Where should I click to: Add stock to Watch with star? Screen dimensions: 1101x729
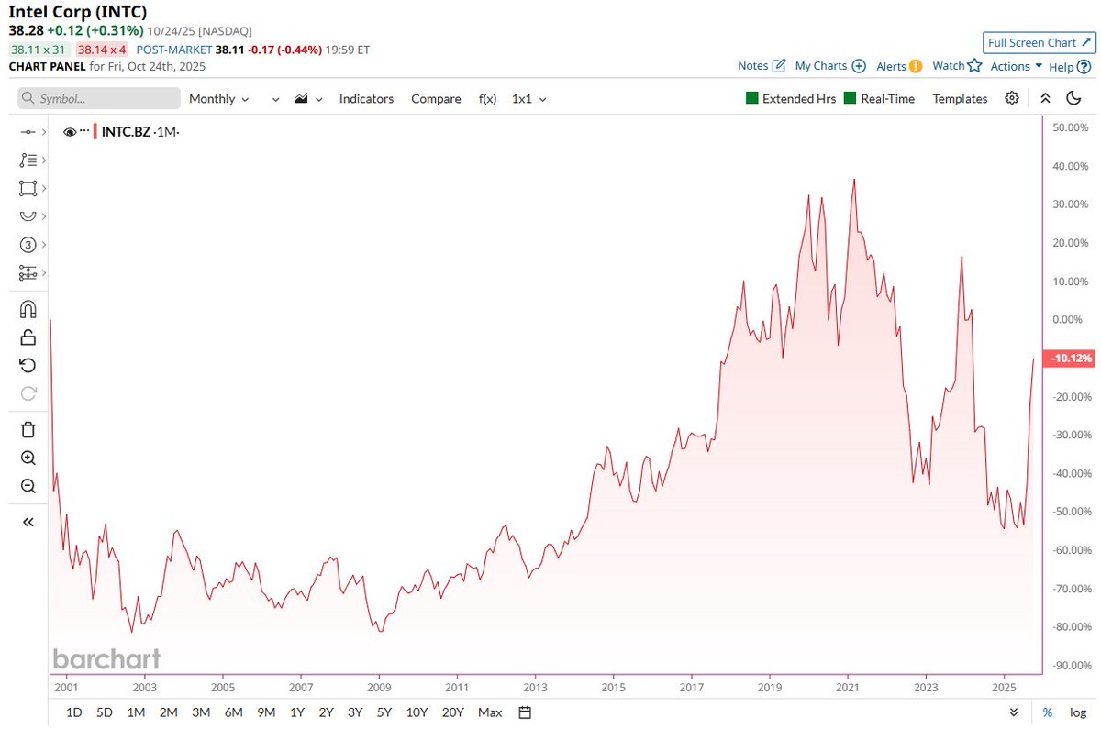coord(974,66)
